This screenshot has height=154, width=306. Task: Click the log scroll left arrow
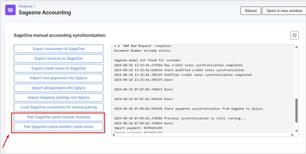tap(114, 135)
